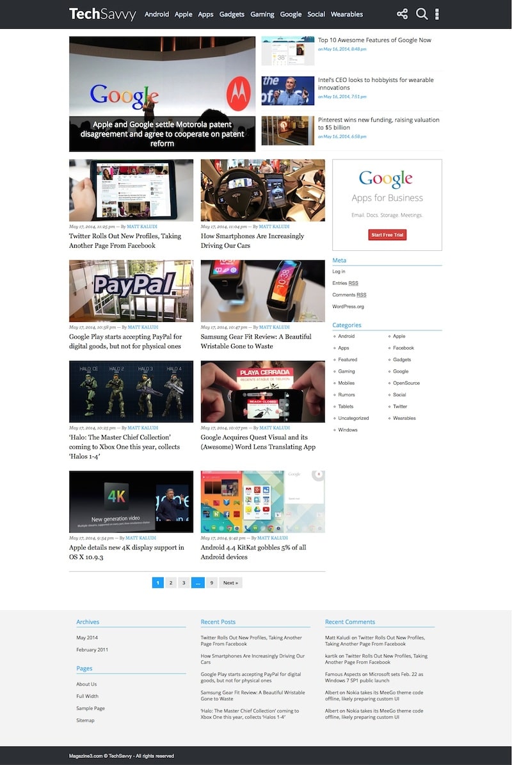Open the Twitter category
Viewport: 512px width, 765px height.
tap(400, 407)
